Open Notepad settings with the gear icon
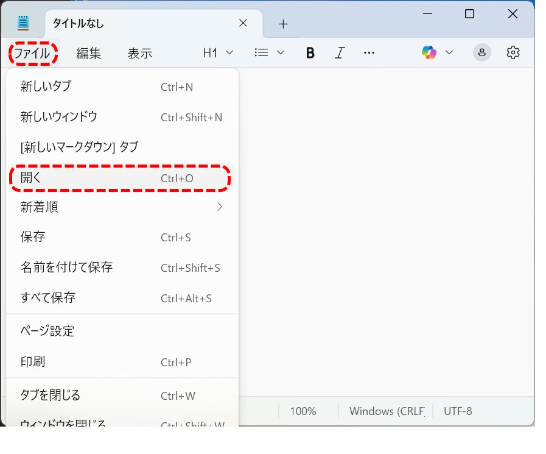Image resolution: width=546 pixels, height=454 pixels. [x=513, y=52]
